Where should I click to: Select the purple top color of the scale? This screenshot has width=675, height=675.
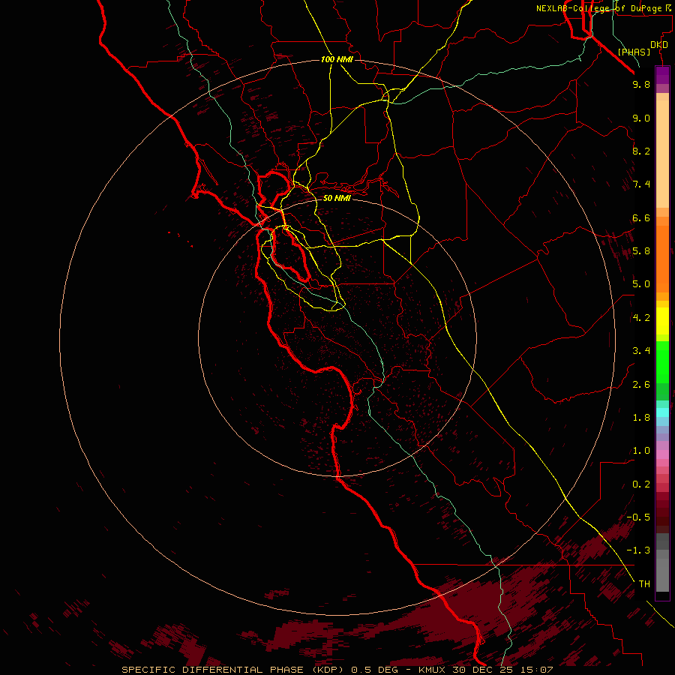pyautogui.click(x=662, y=75)
